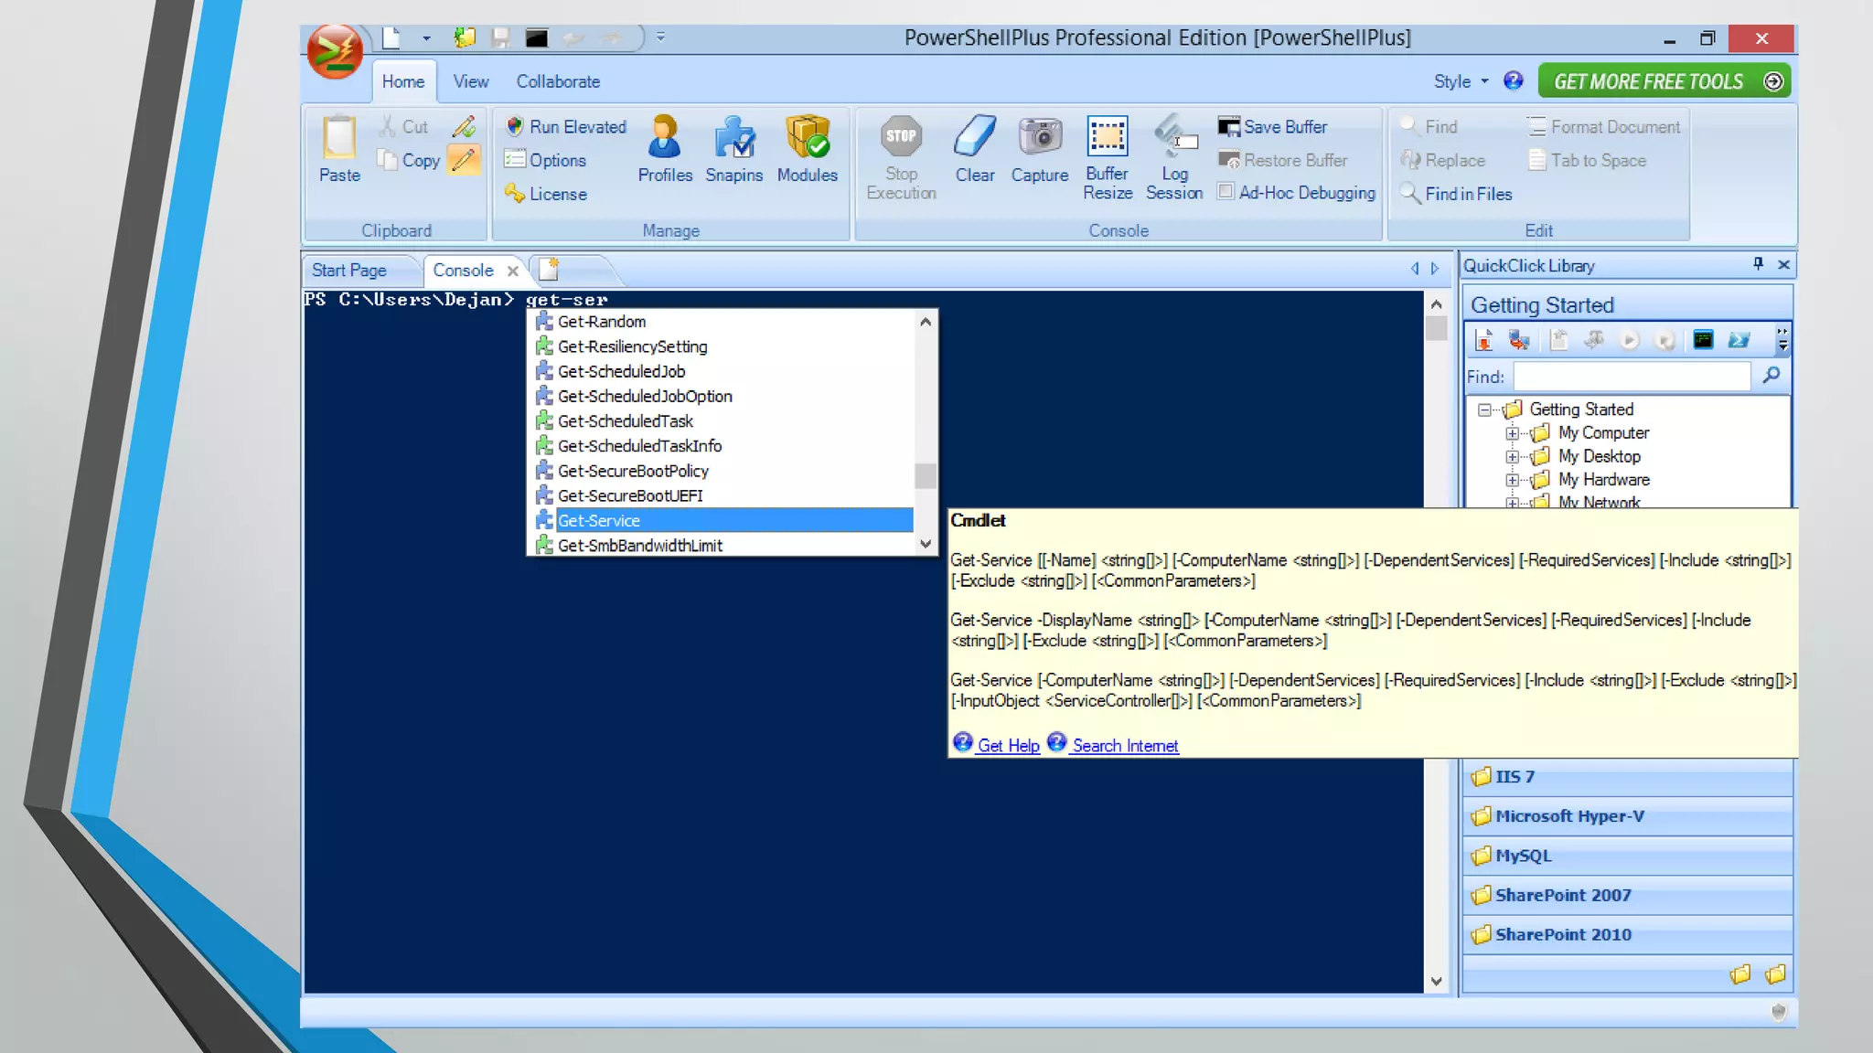Screen dimensions: 1873x1053
Task: Click the Get Help link in tooltip
Action: pyautogui.click(x=1008, y=746)
